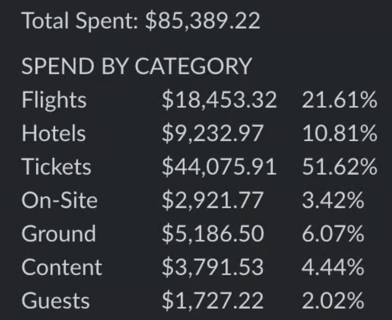Select the Tickets amount $44,075.91
This screenshot has height=320, width=392.
click(219, 167)
